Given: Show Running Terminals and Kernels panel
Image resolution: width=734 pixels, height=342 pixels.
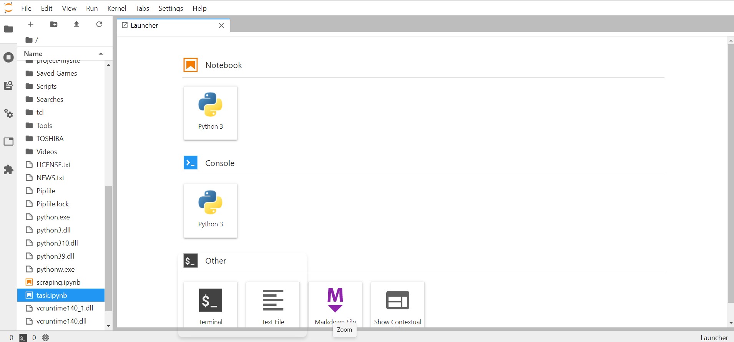Looking at the screenshot, I should (x=8, y=58).
